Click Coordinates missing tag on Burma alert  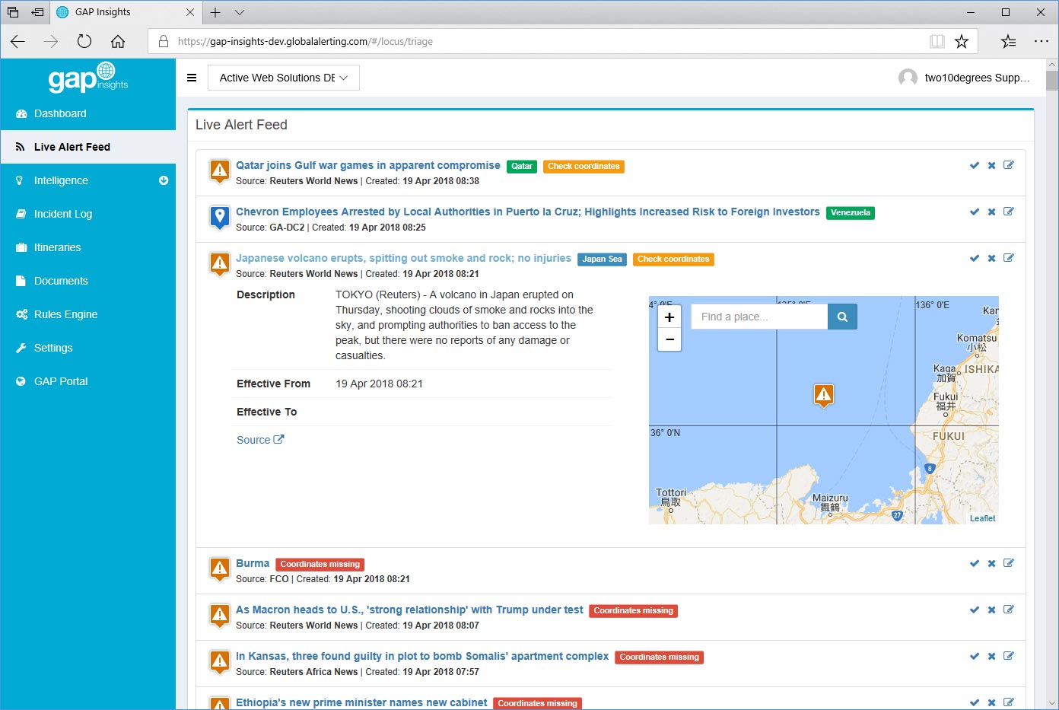pyautogui.click(x=320, y=565)
